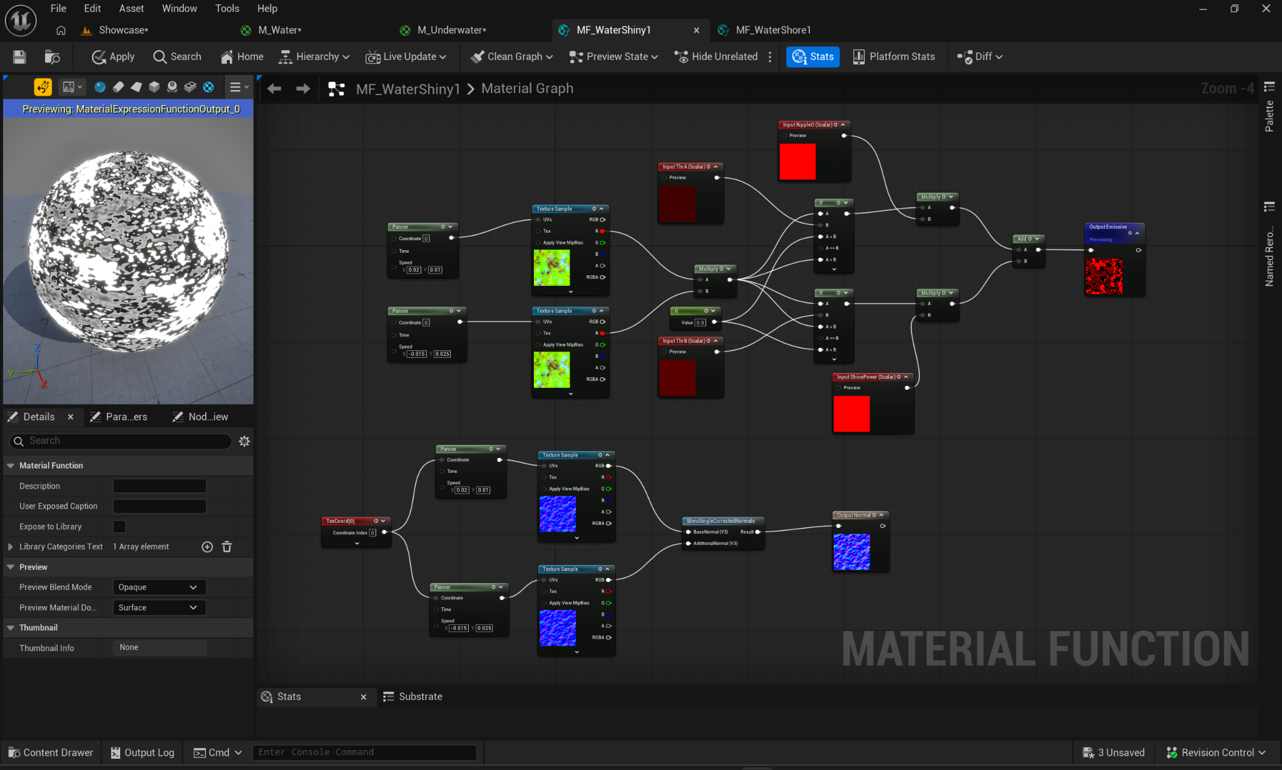Select the plane preview mesh shape
The width and height of the screenshot is (1282, 770).
point(136,87)
